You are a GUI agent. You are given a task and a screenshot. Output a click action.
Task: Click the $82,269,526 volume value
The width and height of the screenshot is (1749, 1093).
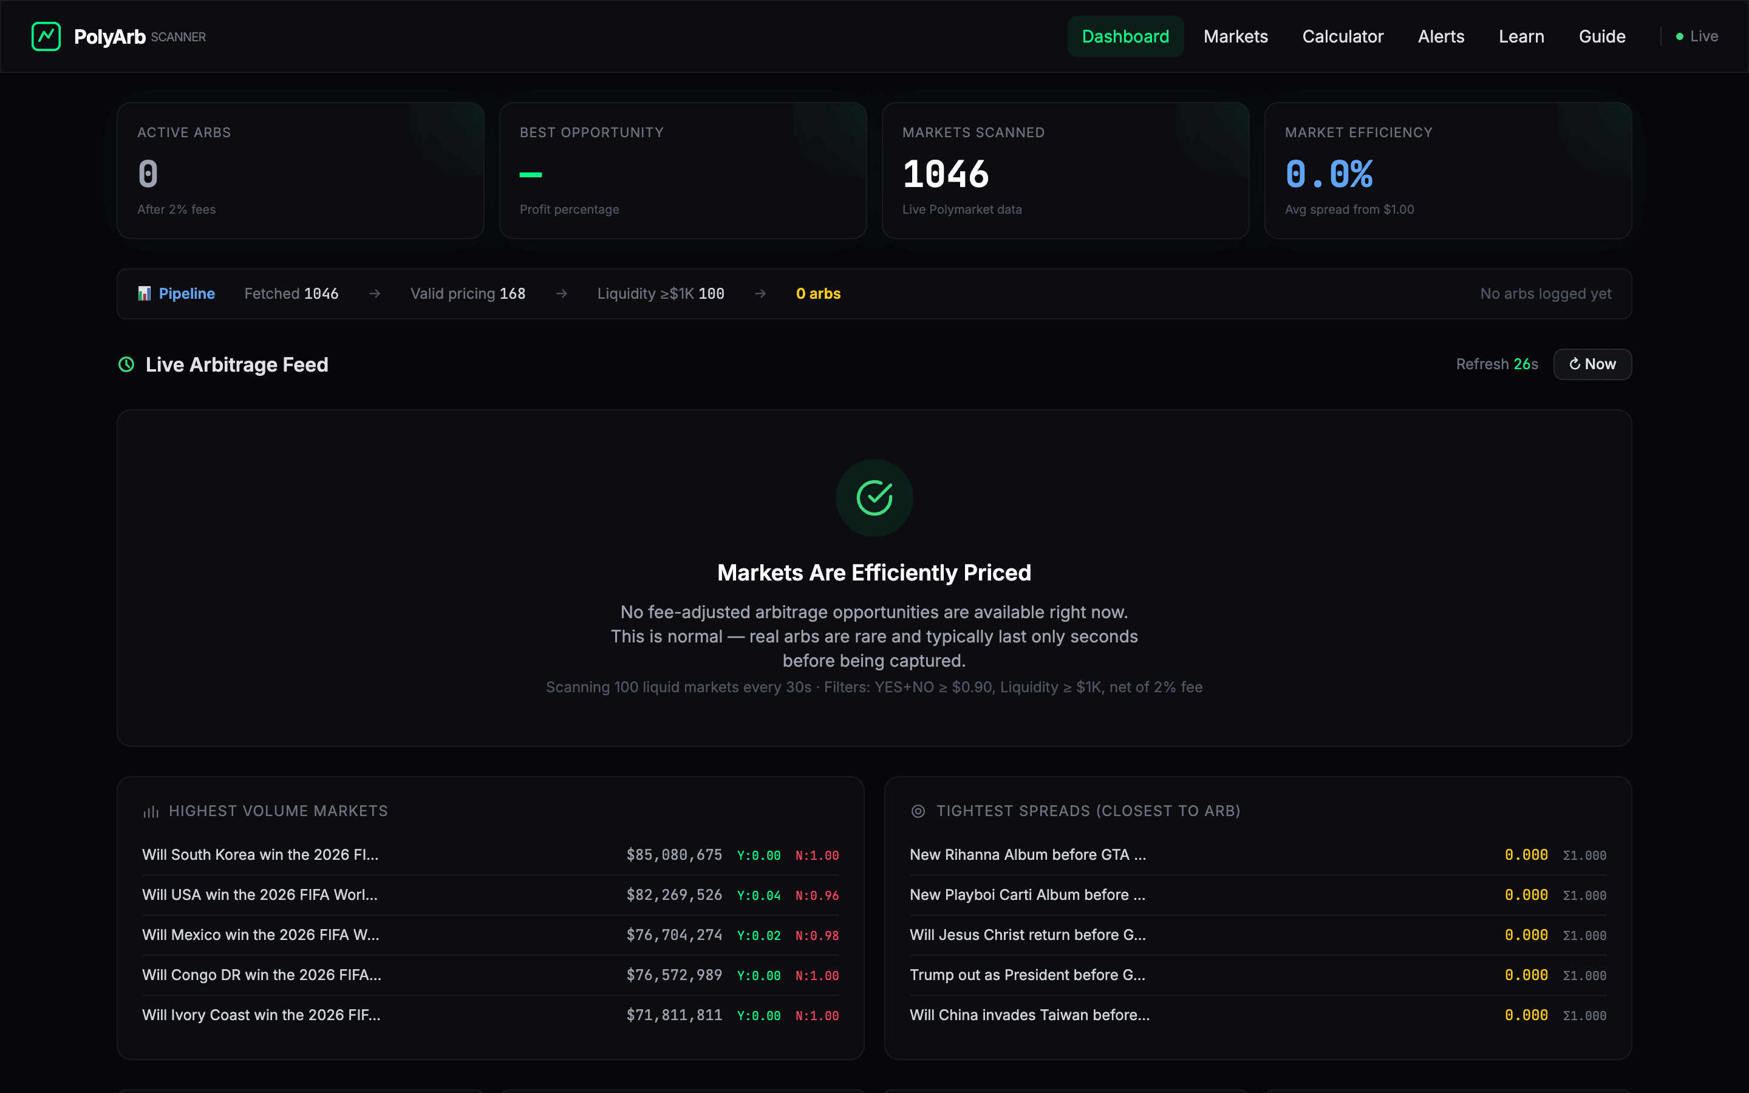[674, 895]
